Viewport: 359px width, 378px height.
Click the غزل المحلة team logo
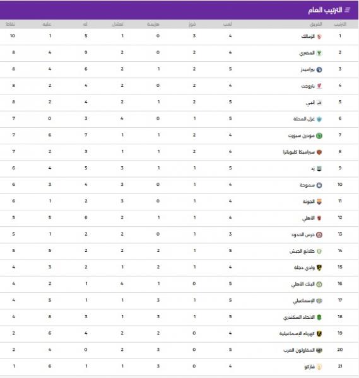[319, 119]
